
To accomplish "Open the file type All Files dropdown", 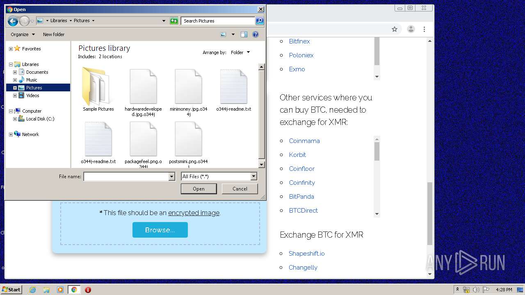I will tap(253, 176).
